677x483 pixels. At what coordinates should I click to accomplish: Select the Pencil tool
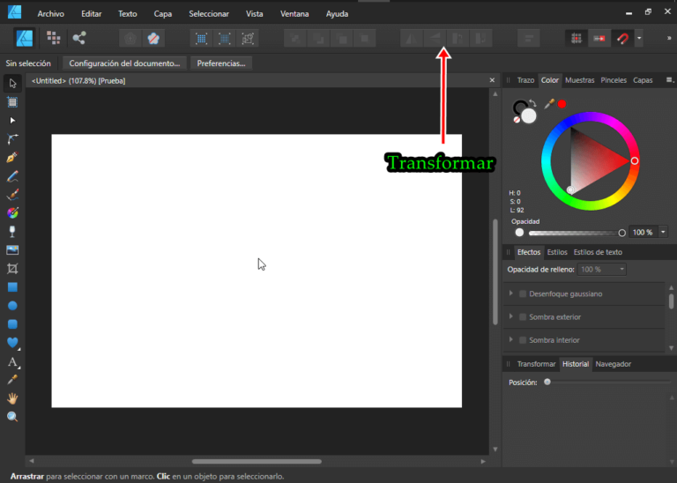(x=12, y=175)
